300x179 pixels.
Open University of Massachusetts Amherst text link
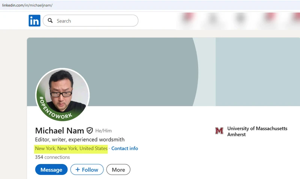pyautogui.click(x=257, y=131)
